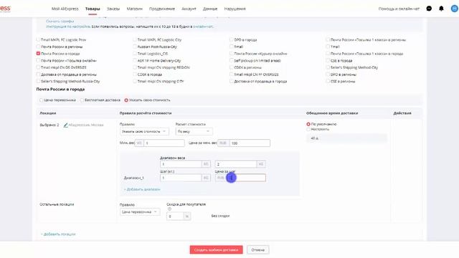Image resolution: width=459 pixels, height=258 pixels.
Task: Check Seller's Shipping Method-City
Action: click(328, 67)
